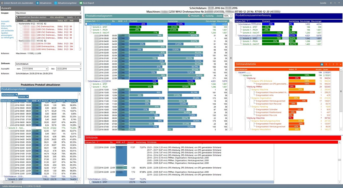Check the machine row 'S200 CNC-Drehmas...'

pos(21,29)
